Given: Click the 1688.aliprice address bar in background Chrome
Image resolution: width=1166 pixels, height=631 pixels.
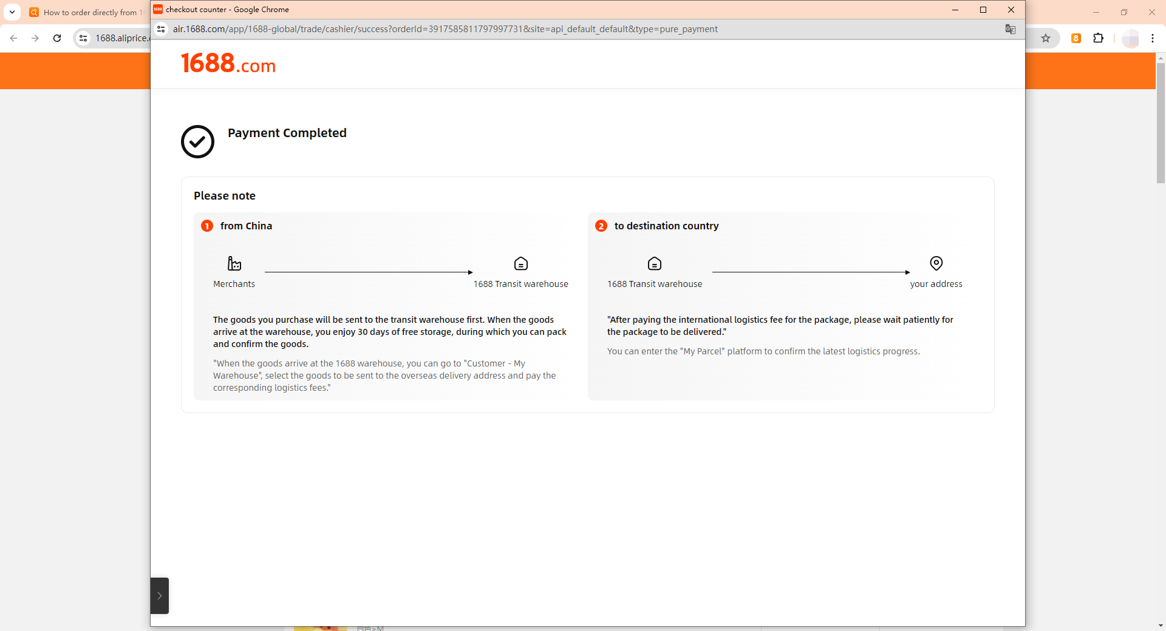Looking at the screenshot, I should [122, 38].
